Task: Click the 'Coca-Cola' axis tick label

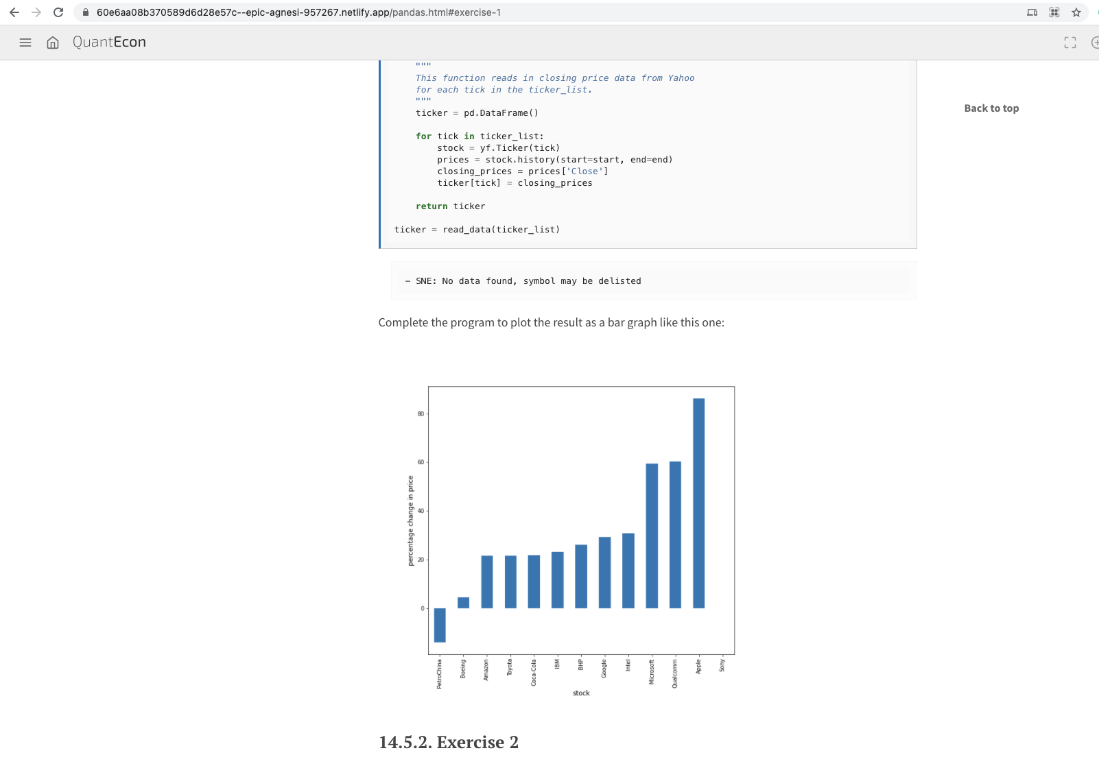Action: point(534,672)
